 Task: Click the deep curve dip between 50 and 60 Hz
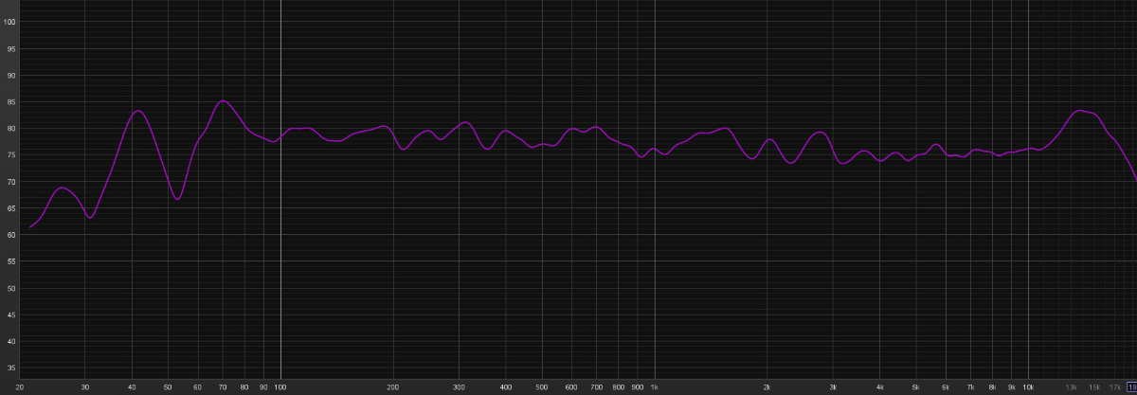pyautogui.click(x=177, y=199)
